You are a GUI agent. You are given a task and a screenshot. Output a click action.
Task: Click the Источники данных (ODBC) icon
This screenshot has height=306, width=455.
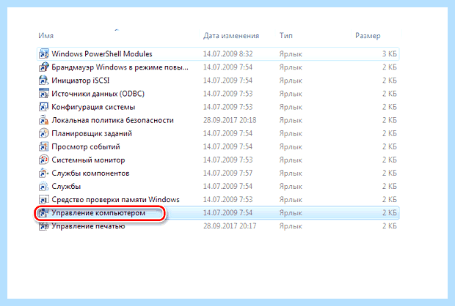click(x=44, y=94)
